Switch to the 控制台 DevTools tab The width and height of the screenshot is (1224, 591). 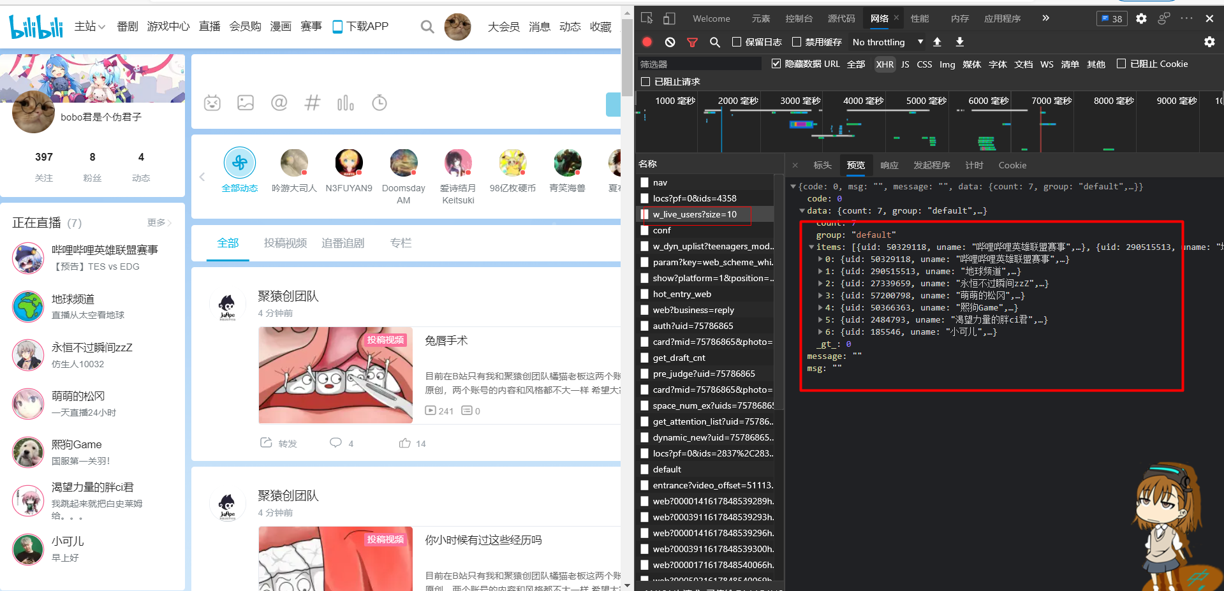(799, 18)
